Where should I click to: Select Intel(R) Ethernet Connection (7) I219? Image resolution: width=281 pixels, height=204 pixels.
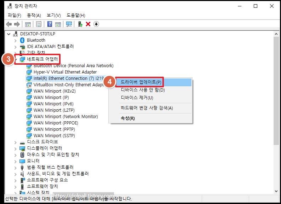69,78
